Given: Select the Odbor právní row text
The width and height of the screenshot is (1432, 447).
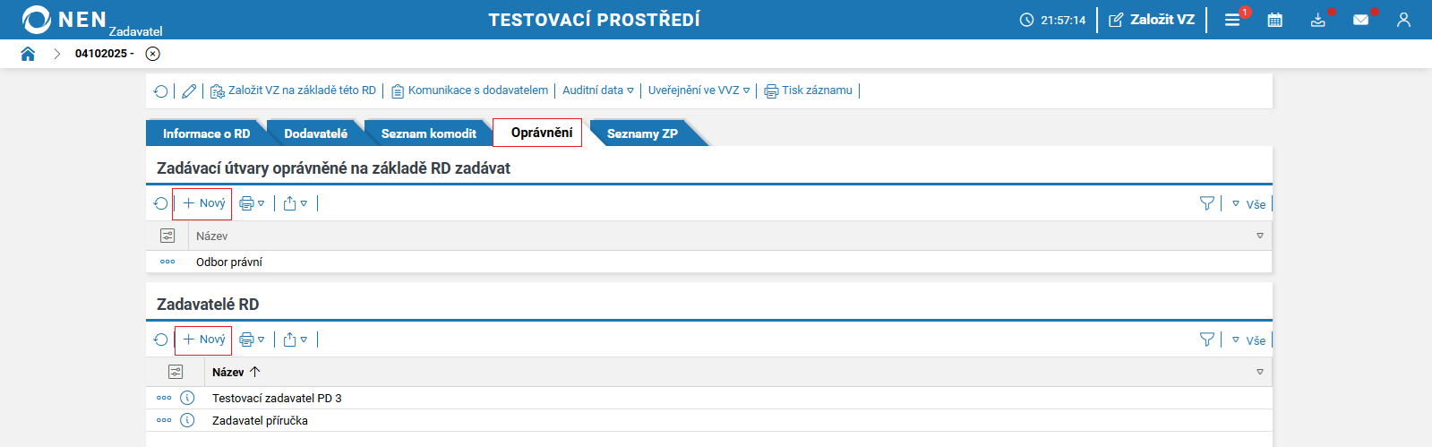Looking at the screenshot, I should [x=229, y=262].
